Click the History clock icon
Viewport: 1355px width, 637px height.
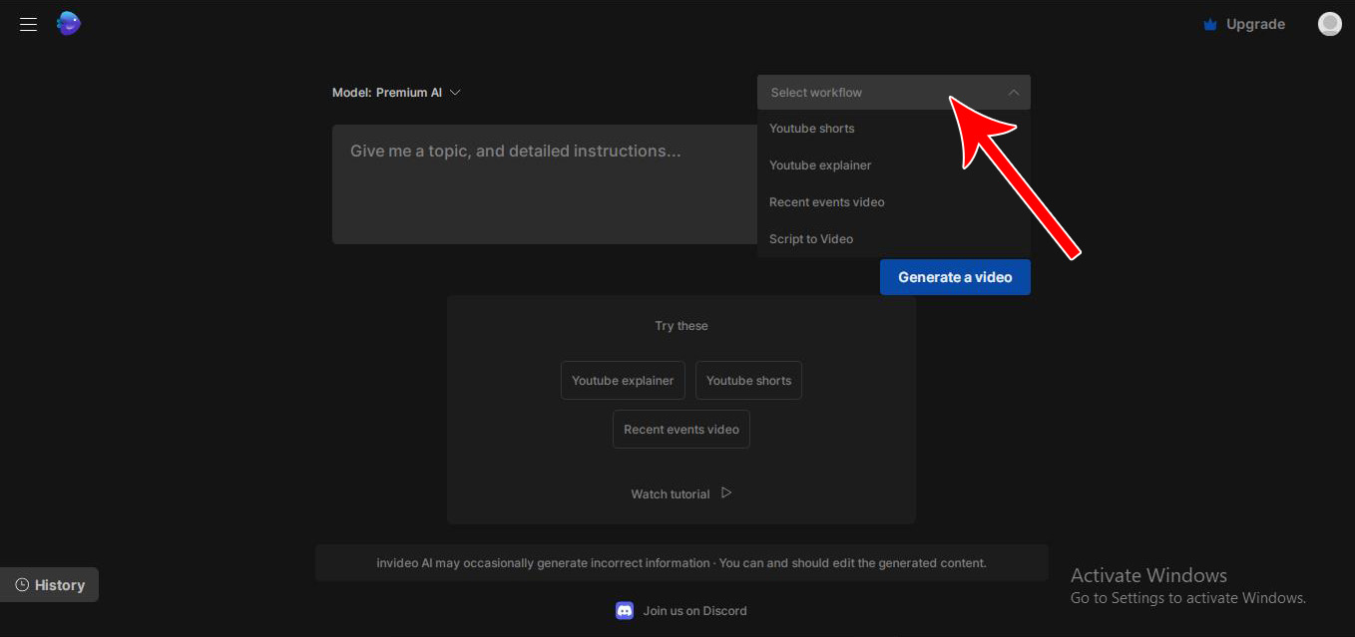22,585
